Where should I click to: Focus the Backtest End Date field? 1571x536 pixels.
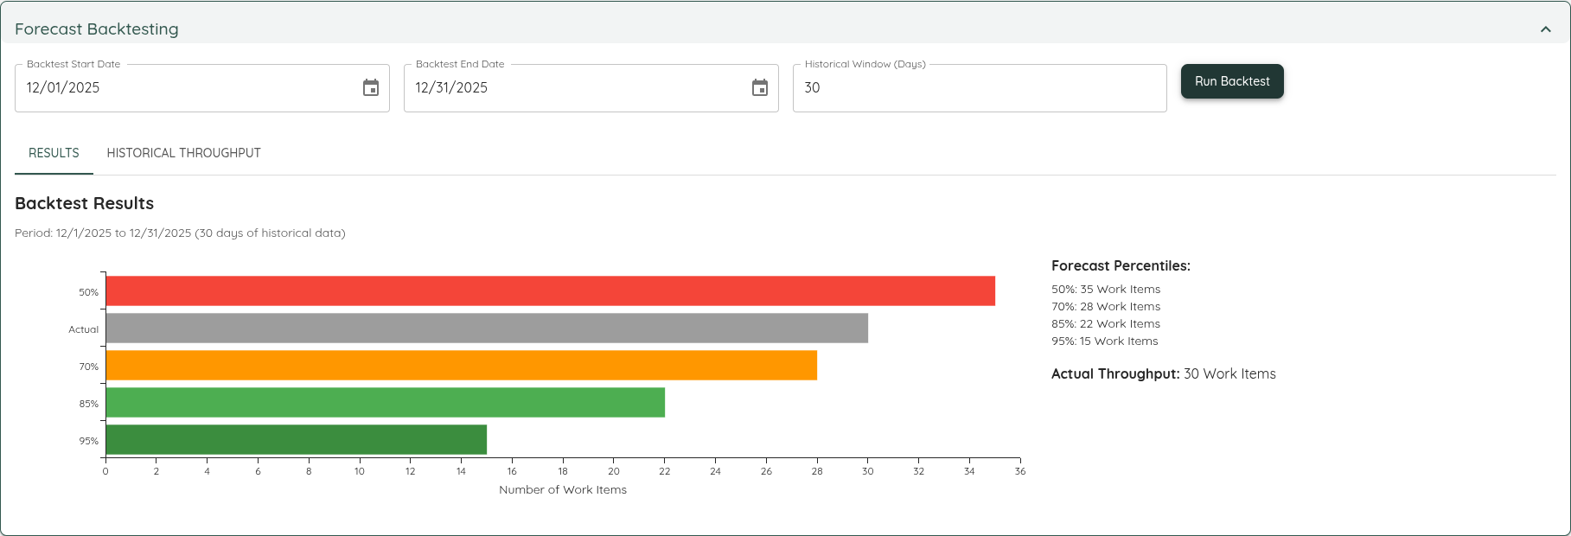click(591, 87)
